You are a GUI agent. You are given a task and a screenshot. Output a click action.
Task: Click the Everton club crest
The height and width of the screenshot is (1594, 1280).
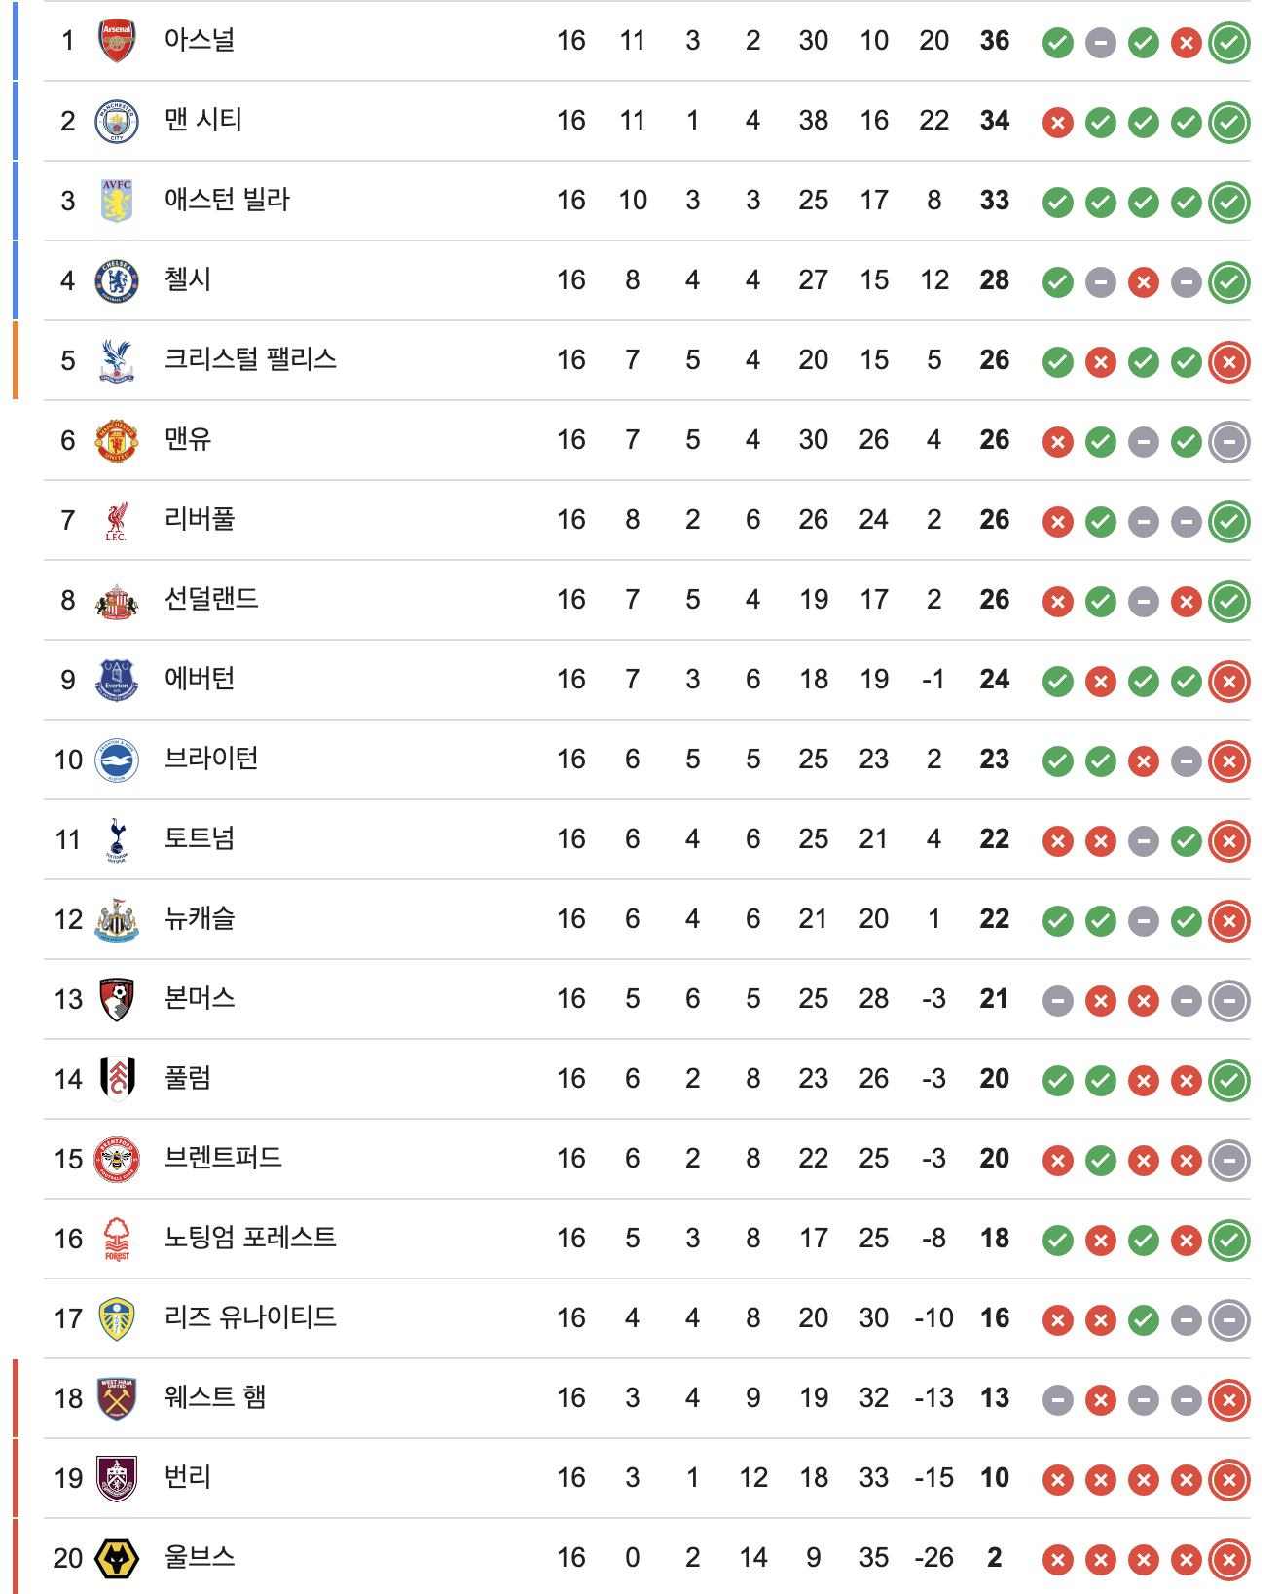click(117, 680)
